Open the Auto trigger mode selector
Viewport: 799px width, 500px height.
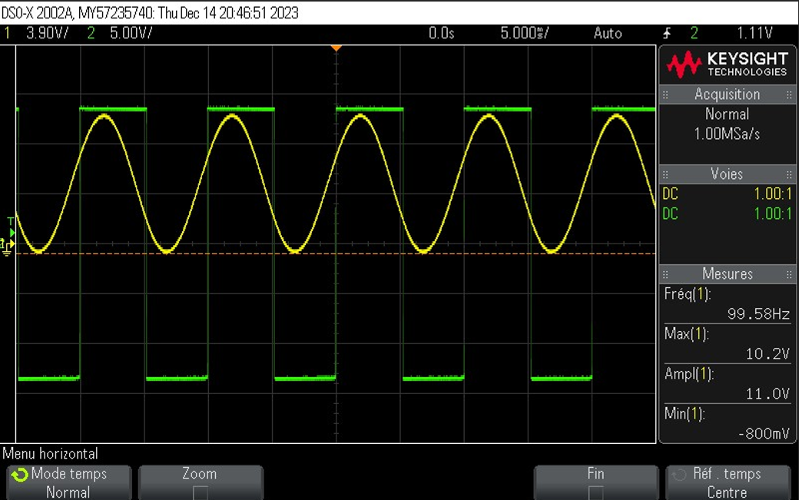coord(608,33)
